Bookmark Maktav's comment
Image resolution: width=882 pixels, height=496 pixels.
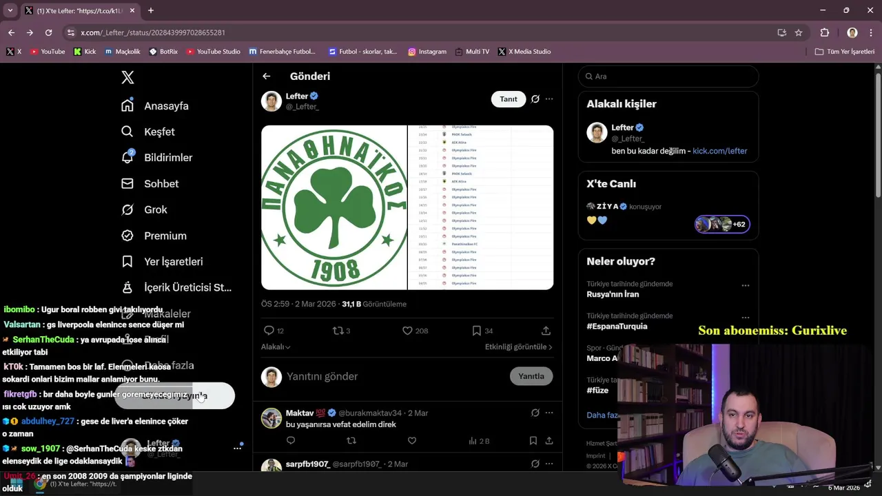click(x=533, y=441)
